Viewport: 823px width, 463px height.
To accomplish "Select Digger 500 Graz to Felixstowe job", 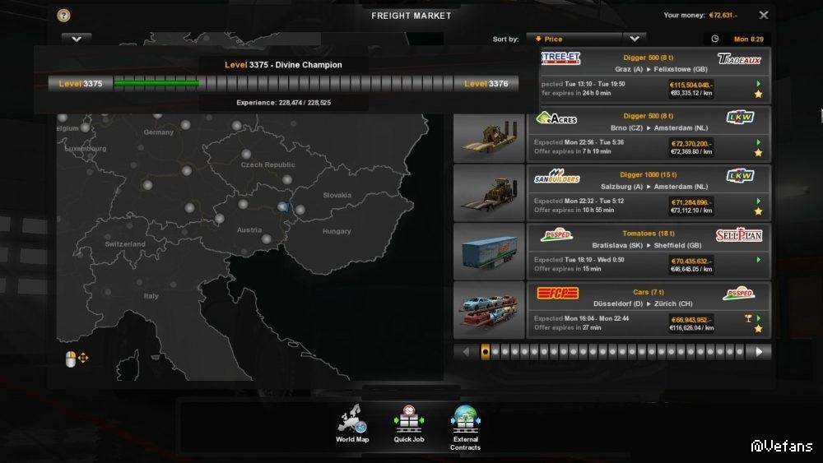I will coord(654,75).
